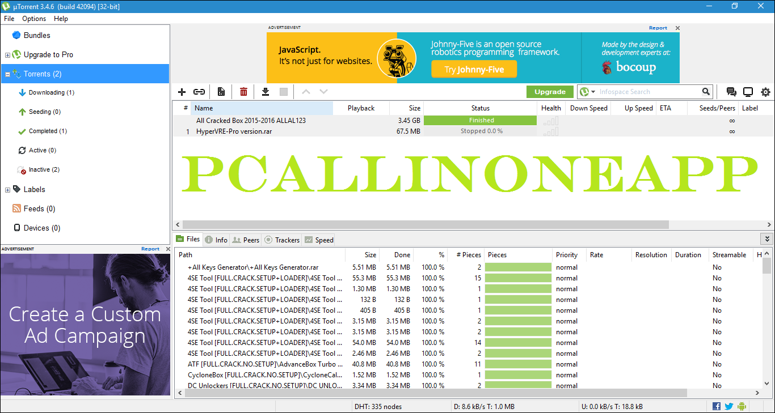Collapse detail pane with double-chevron button
The width and height of the screenshot is (775, 413).
coord(766,239)
